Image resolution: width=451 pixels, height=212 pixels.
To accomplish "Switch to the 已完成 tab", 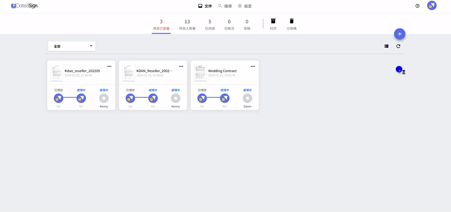I will [210, 25].
